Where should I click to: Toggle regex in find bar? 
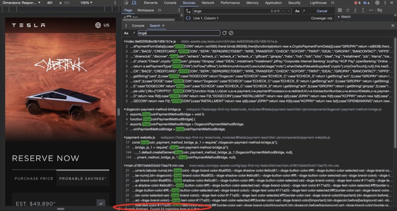point(304,11)
